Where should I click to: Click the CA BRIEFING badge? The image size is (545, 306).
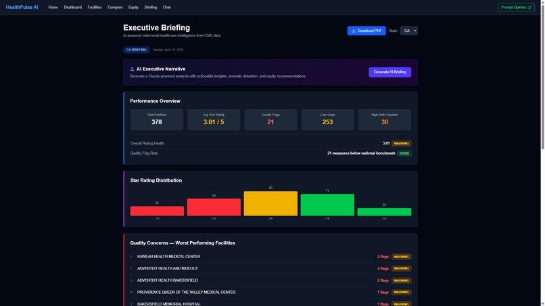137,50
